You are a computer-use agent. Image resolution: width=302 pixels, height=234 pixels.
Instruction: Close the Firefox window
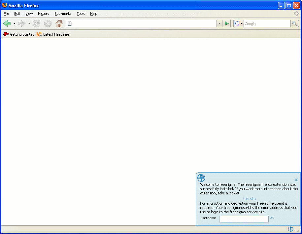point(297,6)
